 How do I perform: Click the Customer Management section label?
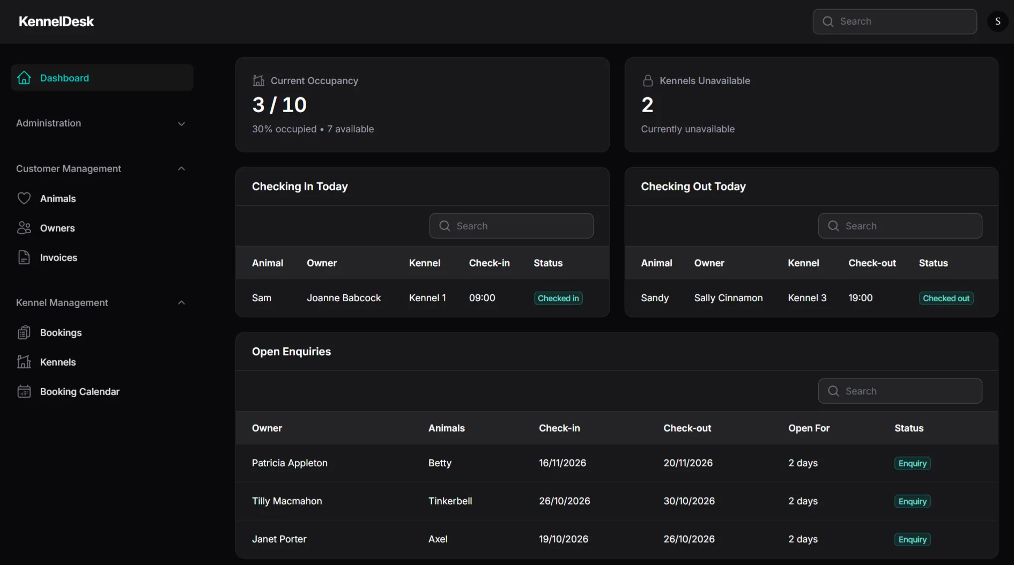[x=69, y=168]
